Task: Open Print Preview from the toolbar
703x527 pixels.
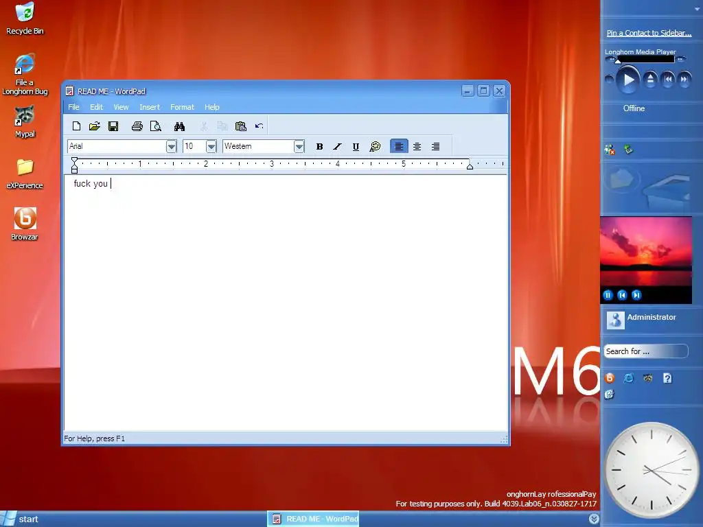Action: pyautogui.click(x=156, y=126)
